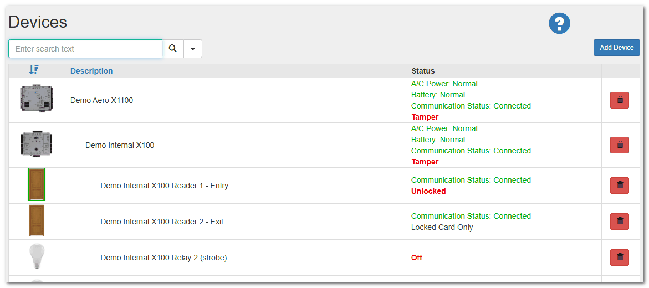The height and width of the screenshot is (288, 649).
Task: Select Demo Internal X100 Reader 1 - Entry row
Action: 164,186
